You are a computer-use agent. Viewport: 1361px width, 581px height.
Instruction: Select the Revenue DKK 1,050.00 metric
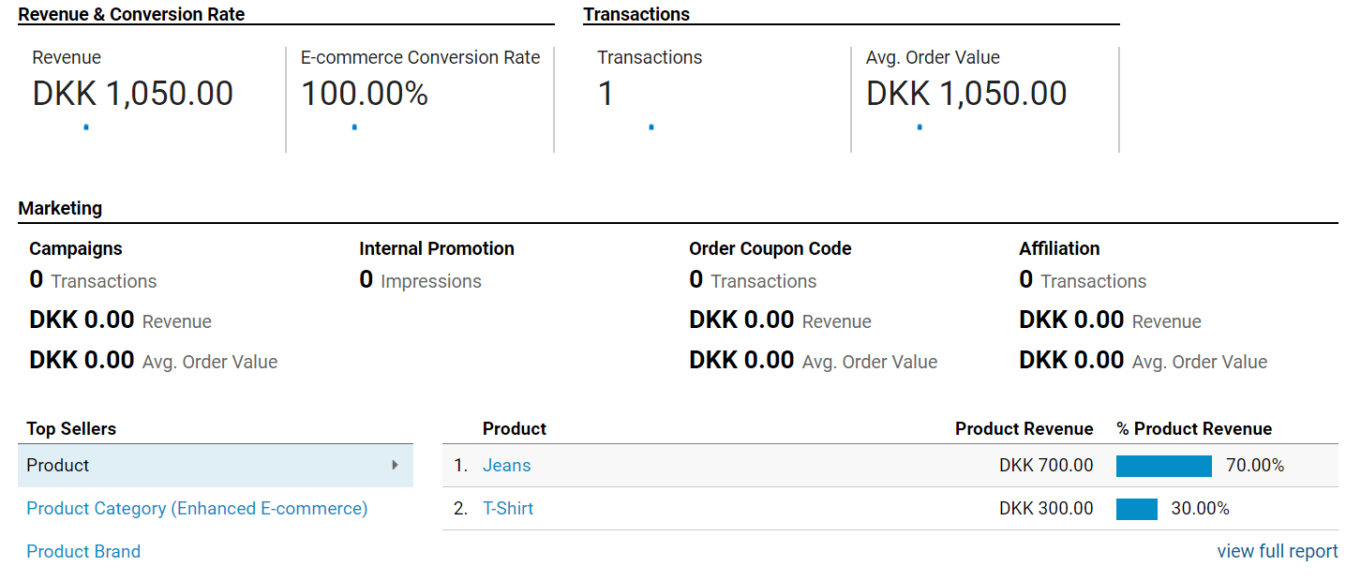[132, 94]
